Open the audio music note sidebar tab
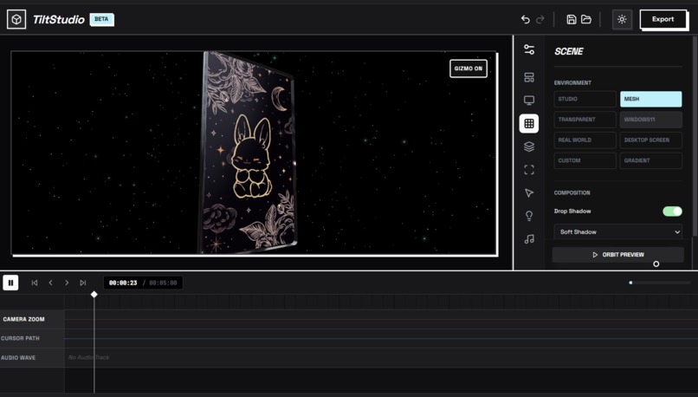Image resolution: width=698 pixels, height=397 pixels. coord(529,239)
